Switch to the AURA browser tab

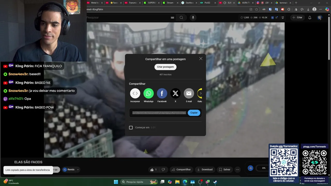point(245,3)
